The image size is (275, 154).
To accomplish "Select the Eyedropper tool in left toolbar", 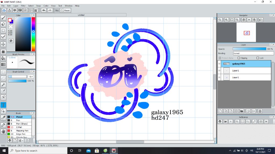I will [3, 125].
